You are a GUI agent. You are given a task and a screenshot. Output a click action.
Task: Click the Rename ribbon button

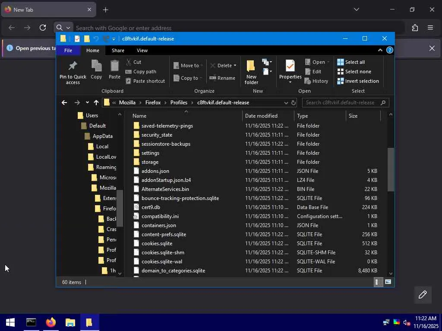point(222,78)
